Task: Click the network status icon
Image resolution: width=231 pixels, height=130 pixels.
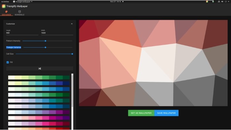Action: [219, 1]
